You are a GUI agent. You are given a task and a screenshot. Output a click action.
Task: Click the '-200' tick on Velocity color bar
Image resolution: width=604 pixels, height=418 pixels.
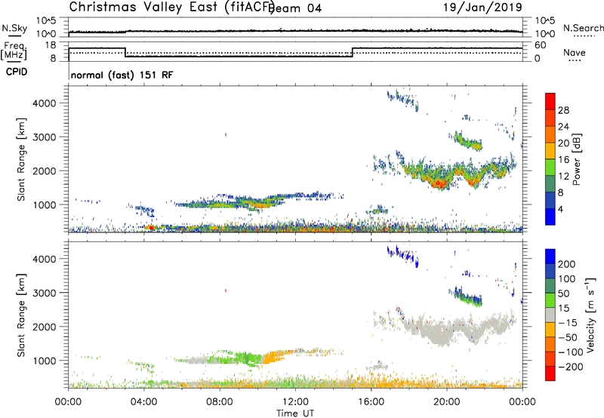(x=571, y=367)
